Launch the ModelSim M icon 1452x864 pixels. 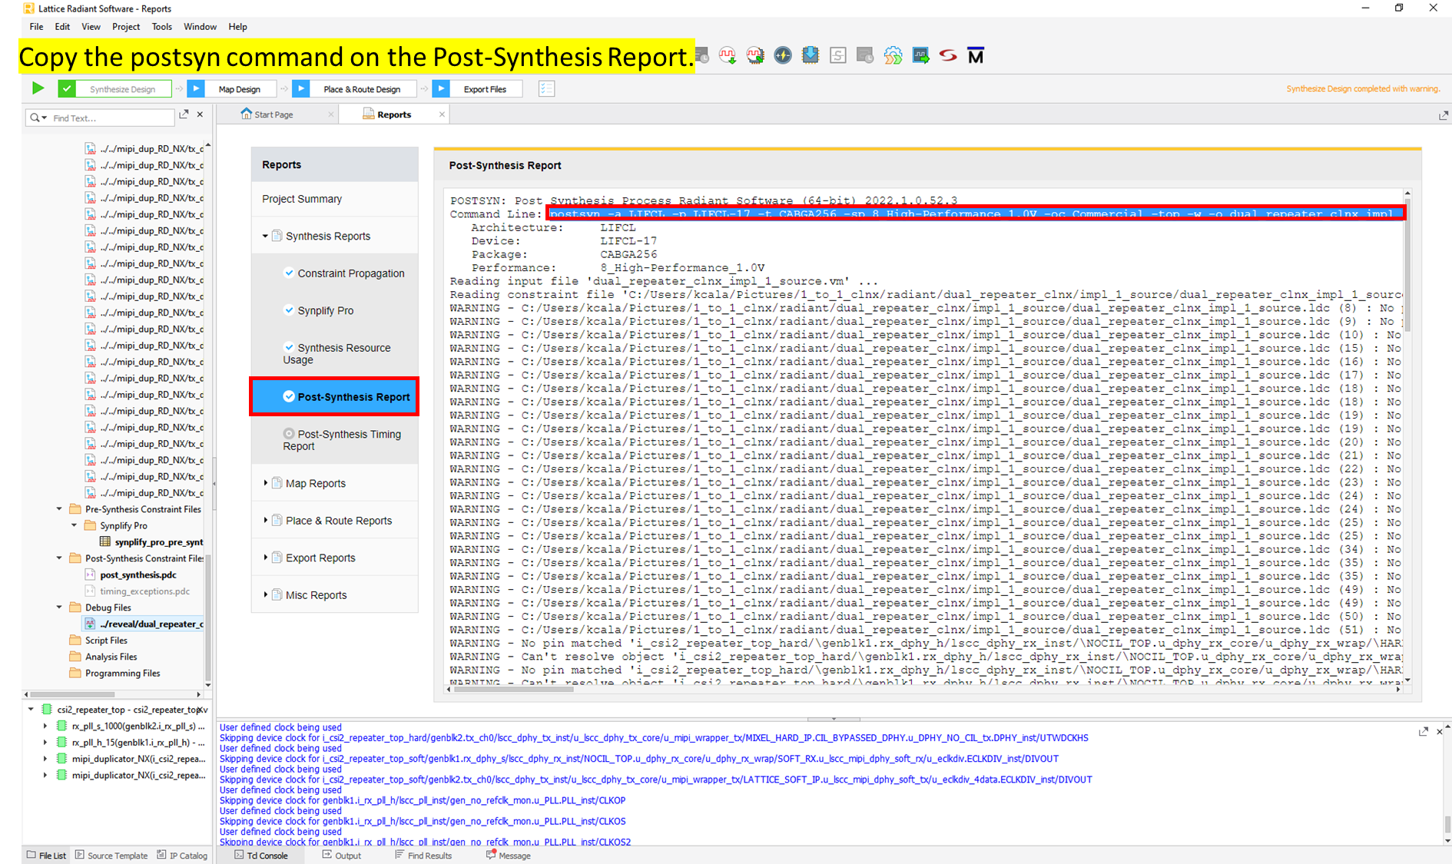[x=976, y=55]
